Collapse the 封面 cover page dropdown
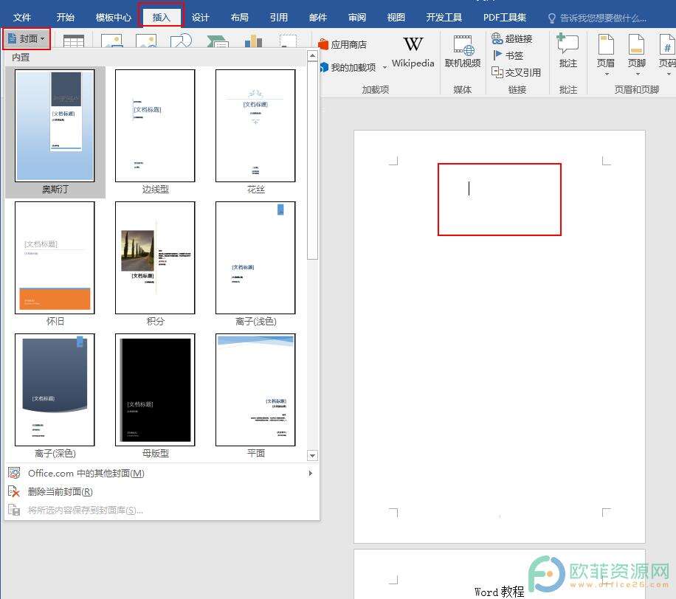Image resolution: width=676 pixels, height=599 pixels. (x=27, y=38)
